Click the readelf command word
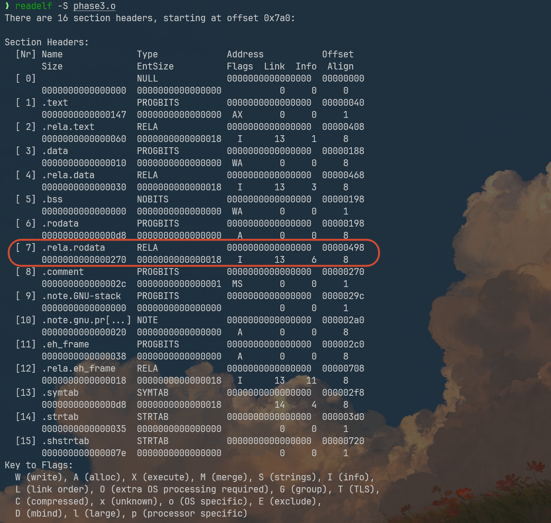Image resolution: width=551 pixels, height=523 pixels. 34,6
